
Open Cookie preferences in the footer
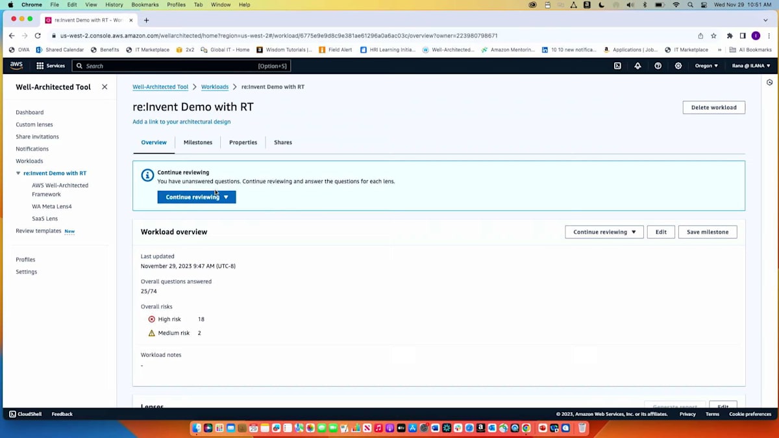pos(750,414)
